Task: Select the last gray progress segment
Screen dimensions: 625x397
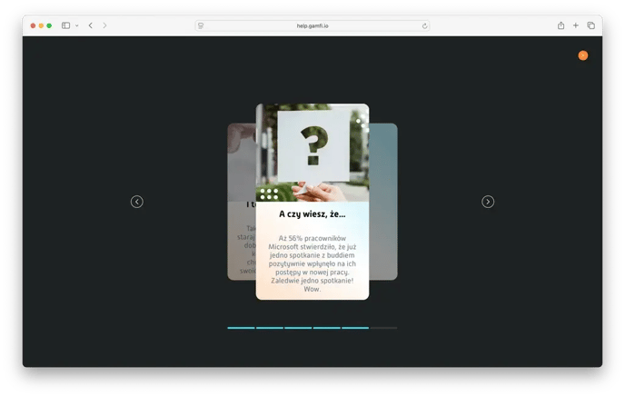Action: tap(383, 327)
